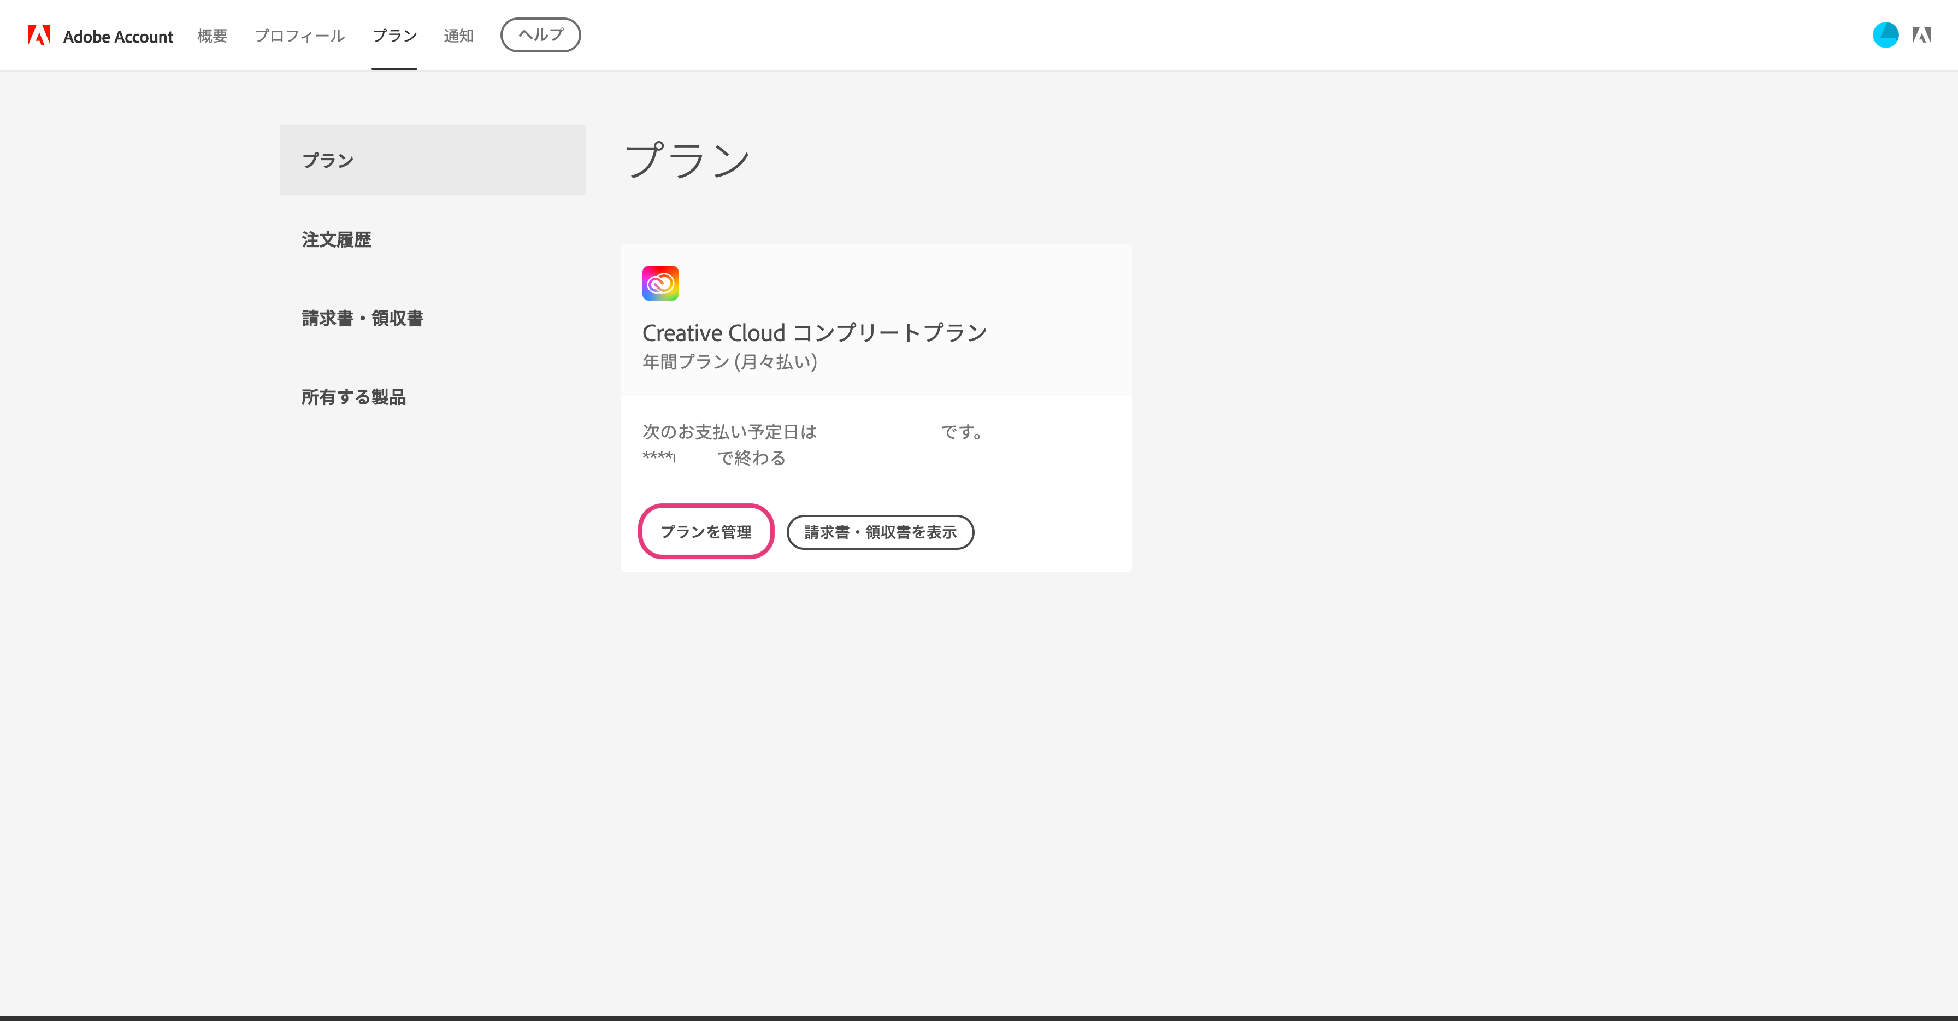1958x1021 pixels.
Task: Open the blue user profile avatar
Action: coord(1885,35)
